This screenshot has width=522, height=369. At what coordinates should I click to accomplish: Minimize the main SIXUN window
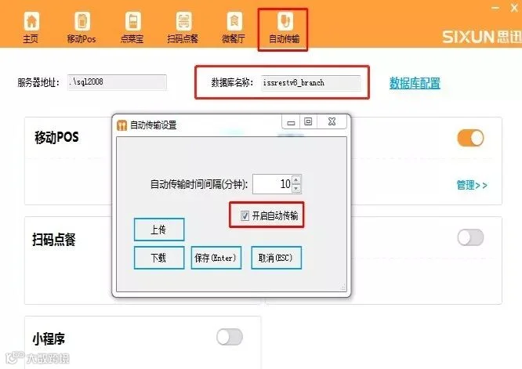click(495, 8)
